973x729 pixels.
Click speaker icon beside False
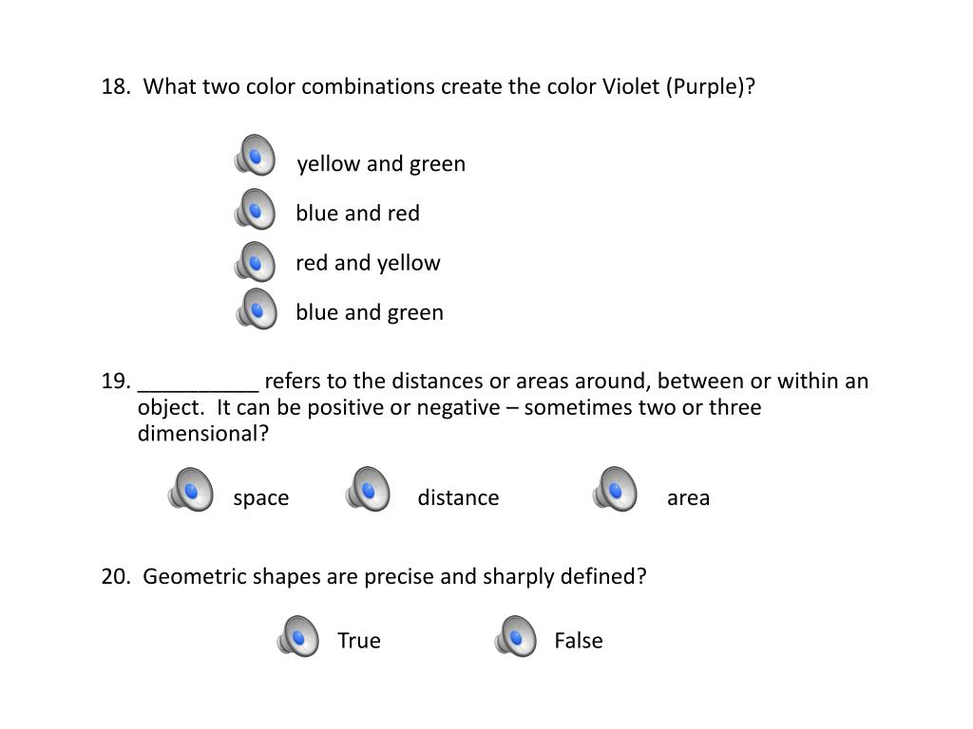click(516, 636)
